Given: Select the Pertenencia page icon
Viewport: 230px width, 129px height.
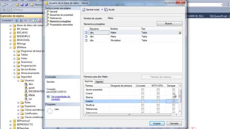Looking at the screenshot, I should 47,18.
